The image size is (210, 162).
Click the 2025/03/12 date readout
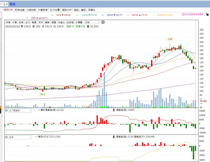pyautogui.click(x=12, y=26)
